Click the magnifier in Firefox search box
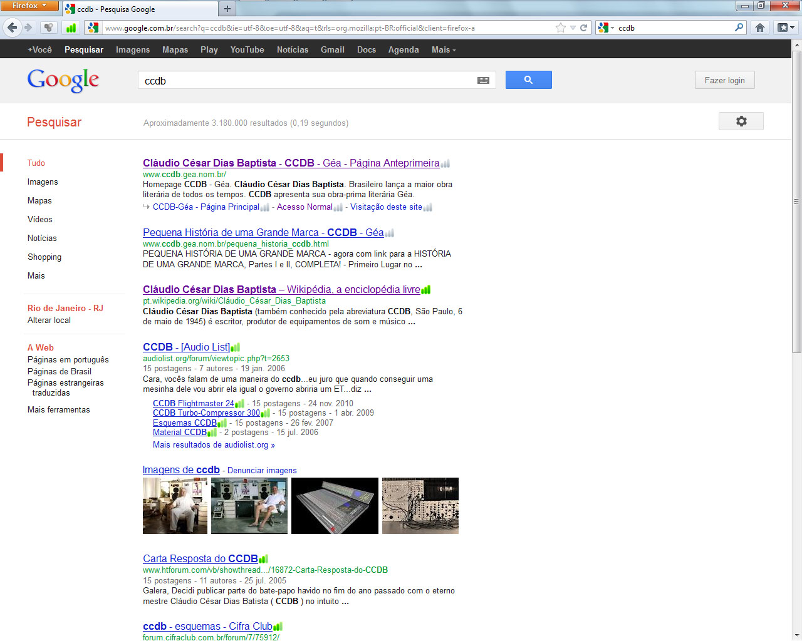Screen dimensions: 802x641 click(739, 28)
